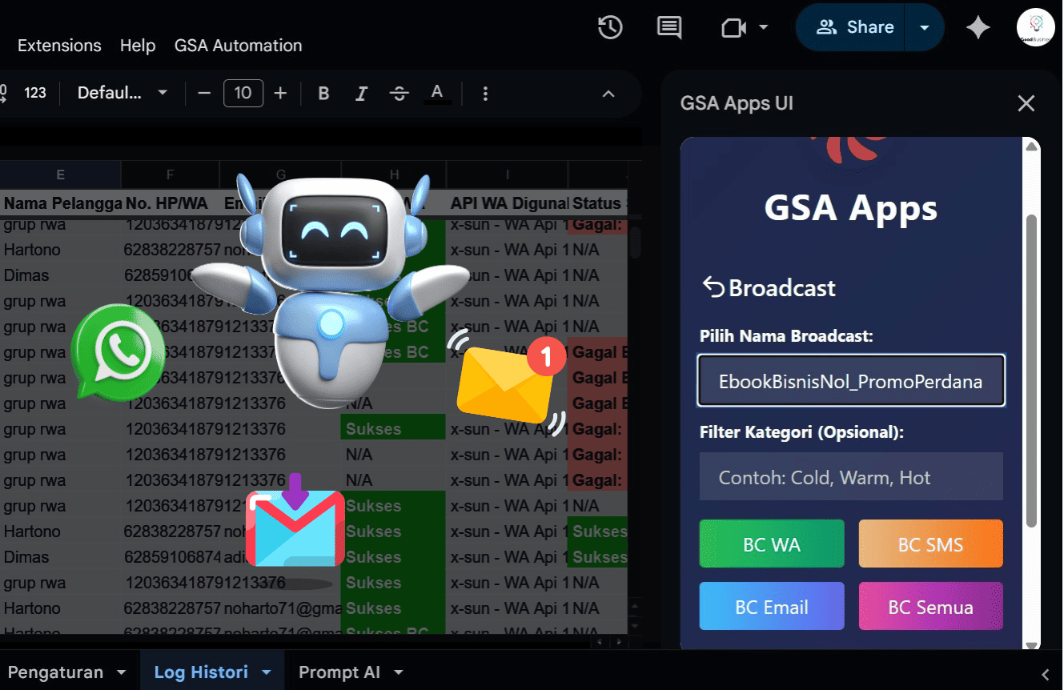Open the more toolbar options menu

[x=485, y=94]
